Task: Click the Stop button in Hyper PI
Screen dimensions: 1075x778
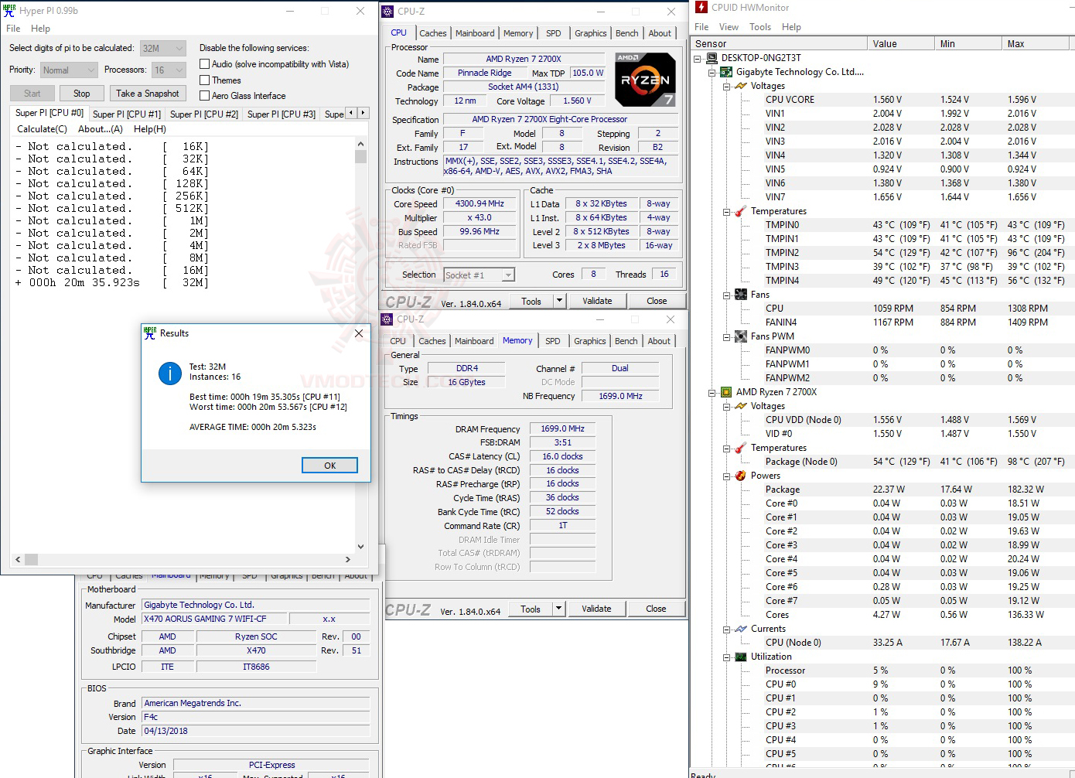Action: (x=81, y=94)
